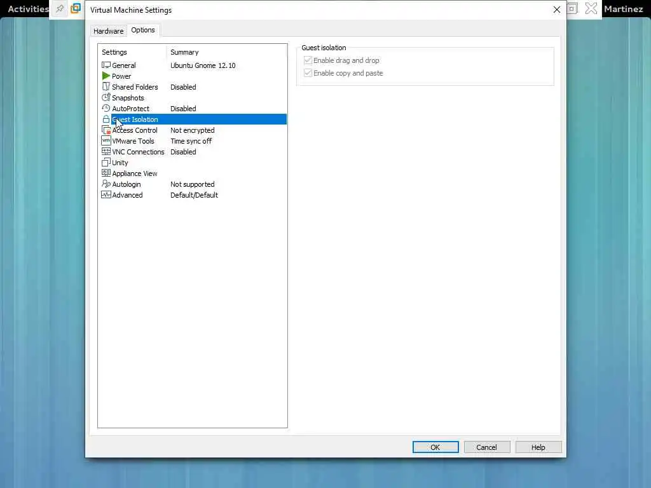
Task: Click the restore window icon behind dialog
Action: coord(572,8)
